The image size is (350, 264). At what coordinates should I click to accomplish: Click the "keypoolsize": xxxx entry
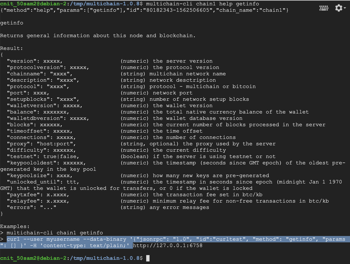click(40, 175)
